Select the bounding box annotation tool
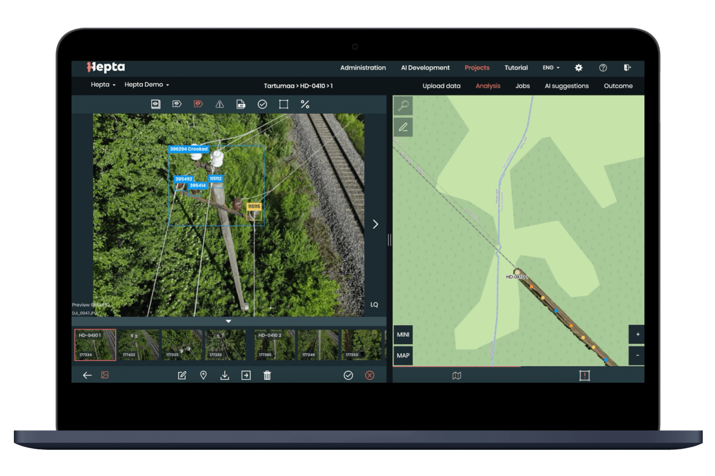Image resolution: width=715 pixels, height=476 pixels. coord(283,104)
